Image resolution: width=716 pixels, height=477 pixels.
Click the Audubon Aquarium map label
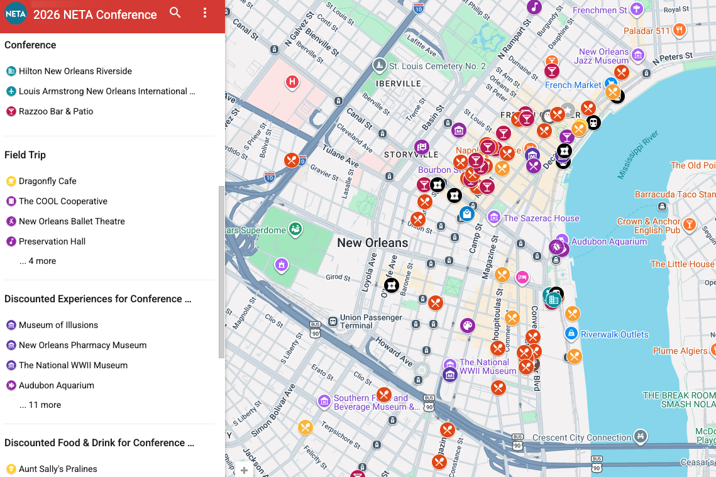pyautogui.click(x=609, y=241)
